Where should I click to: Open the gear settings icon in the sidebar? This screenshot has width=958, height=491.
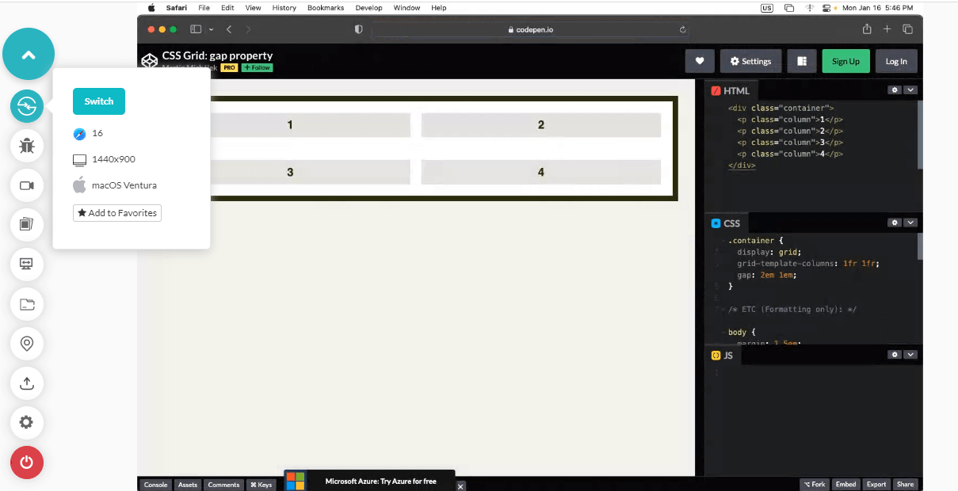coord(27,422)
